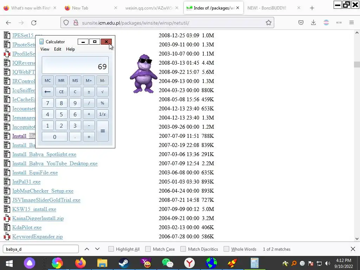
Task: Open the Windows Start menu
Action: [9, 263]
